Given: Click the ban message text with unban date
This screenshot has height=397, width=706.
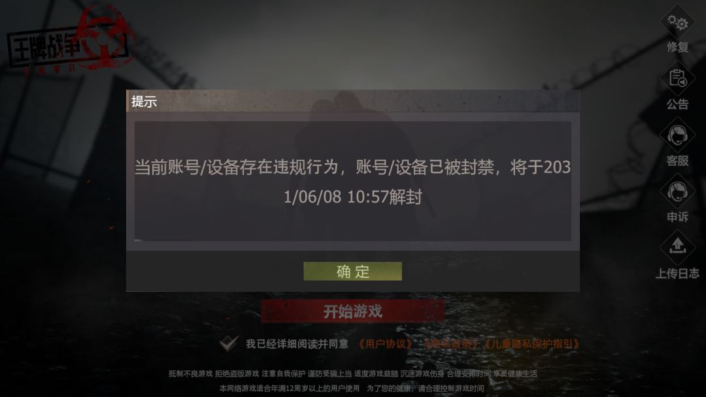Looking at the screenshot, I should (352, 182).
